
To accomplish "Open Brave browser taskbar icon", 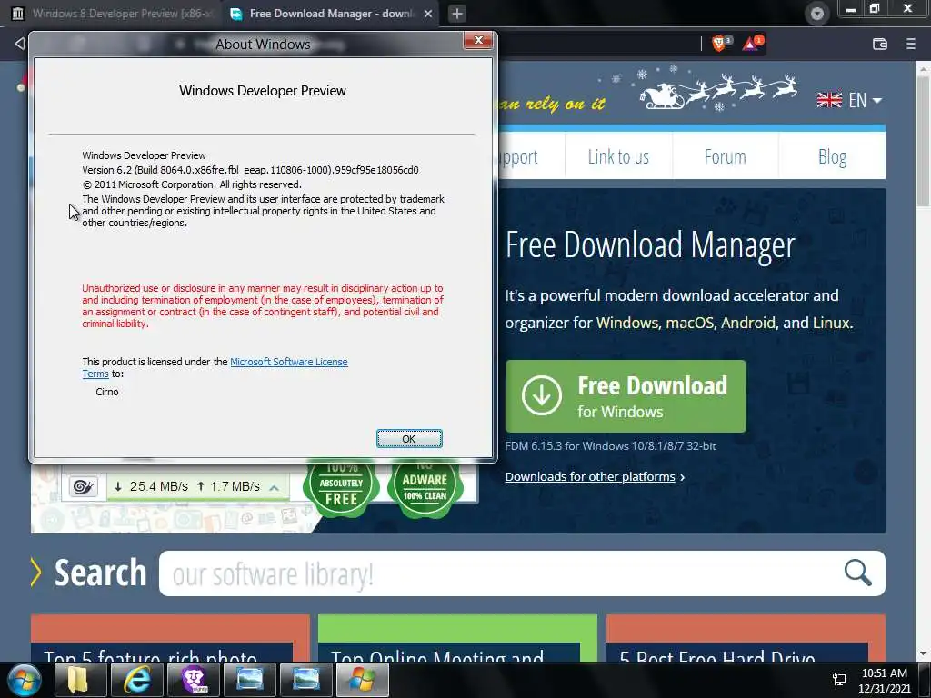I will (x=193, y=680).
